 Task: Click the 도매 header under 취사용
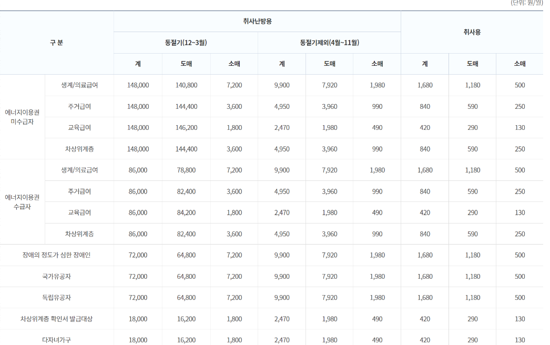click(472, 63)
